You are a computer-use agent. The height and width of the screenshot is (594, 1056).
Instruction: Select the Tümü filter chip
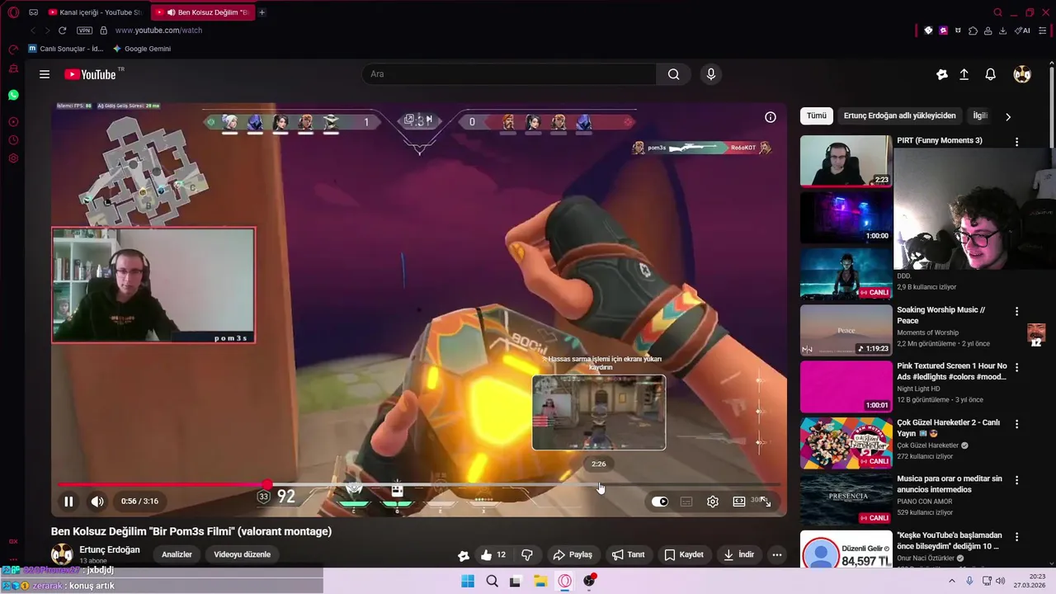[x=817, y=116]
